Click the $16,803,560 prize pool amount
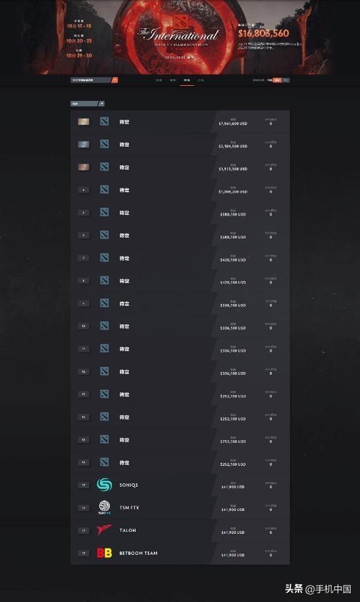 (x=264, y=33)
